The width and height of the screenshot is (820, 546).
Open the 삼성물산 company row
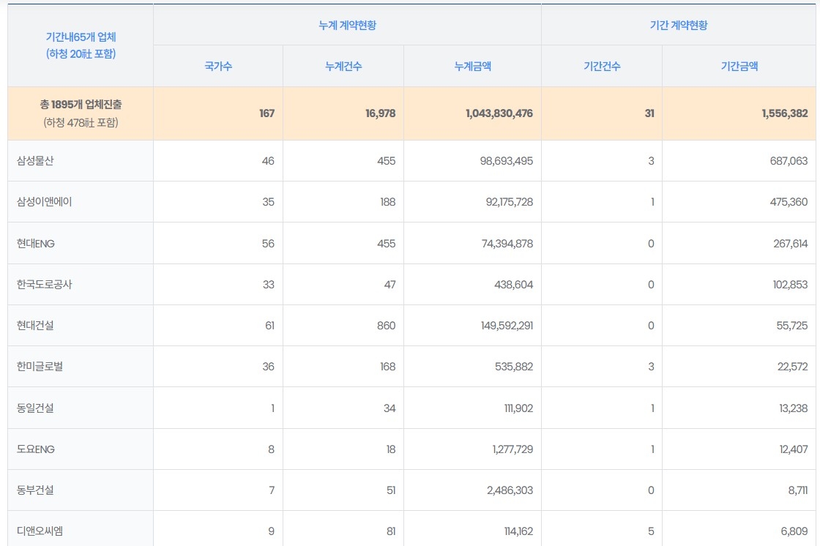[x=35, y=161]
